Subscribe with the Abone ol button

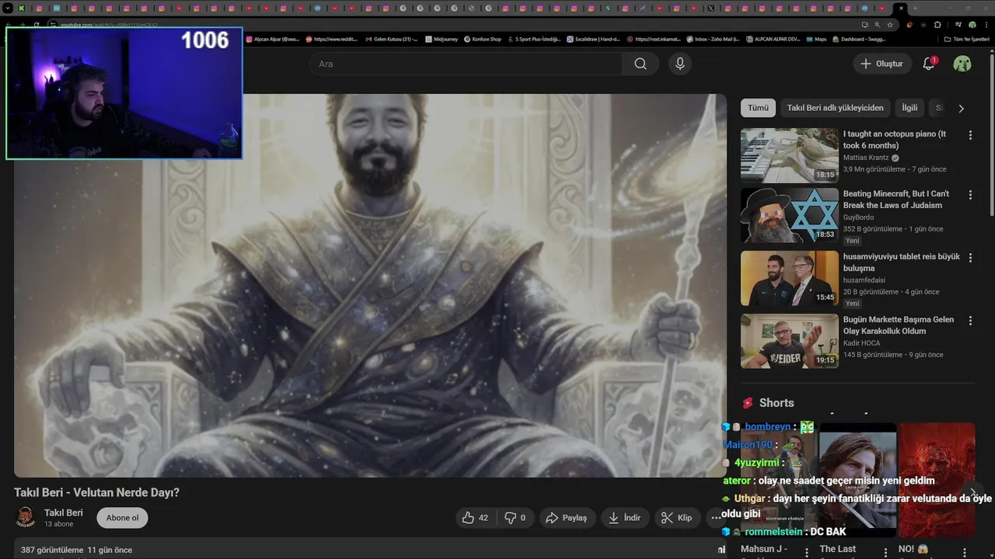(122, 518)
